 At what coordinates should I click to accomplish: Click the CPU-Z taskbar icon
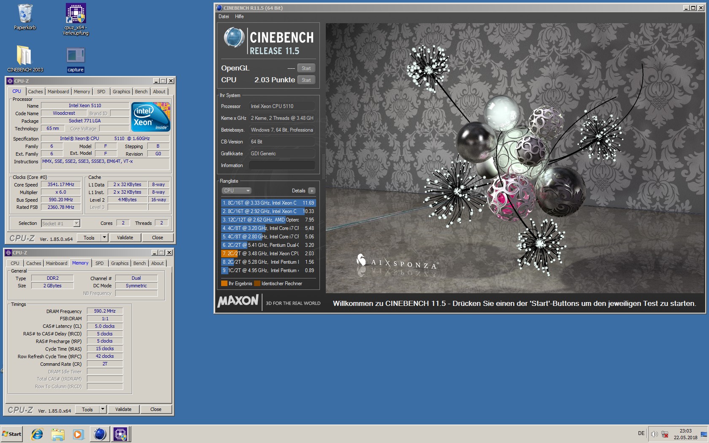(x=121, y=434)
